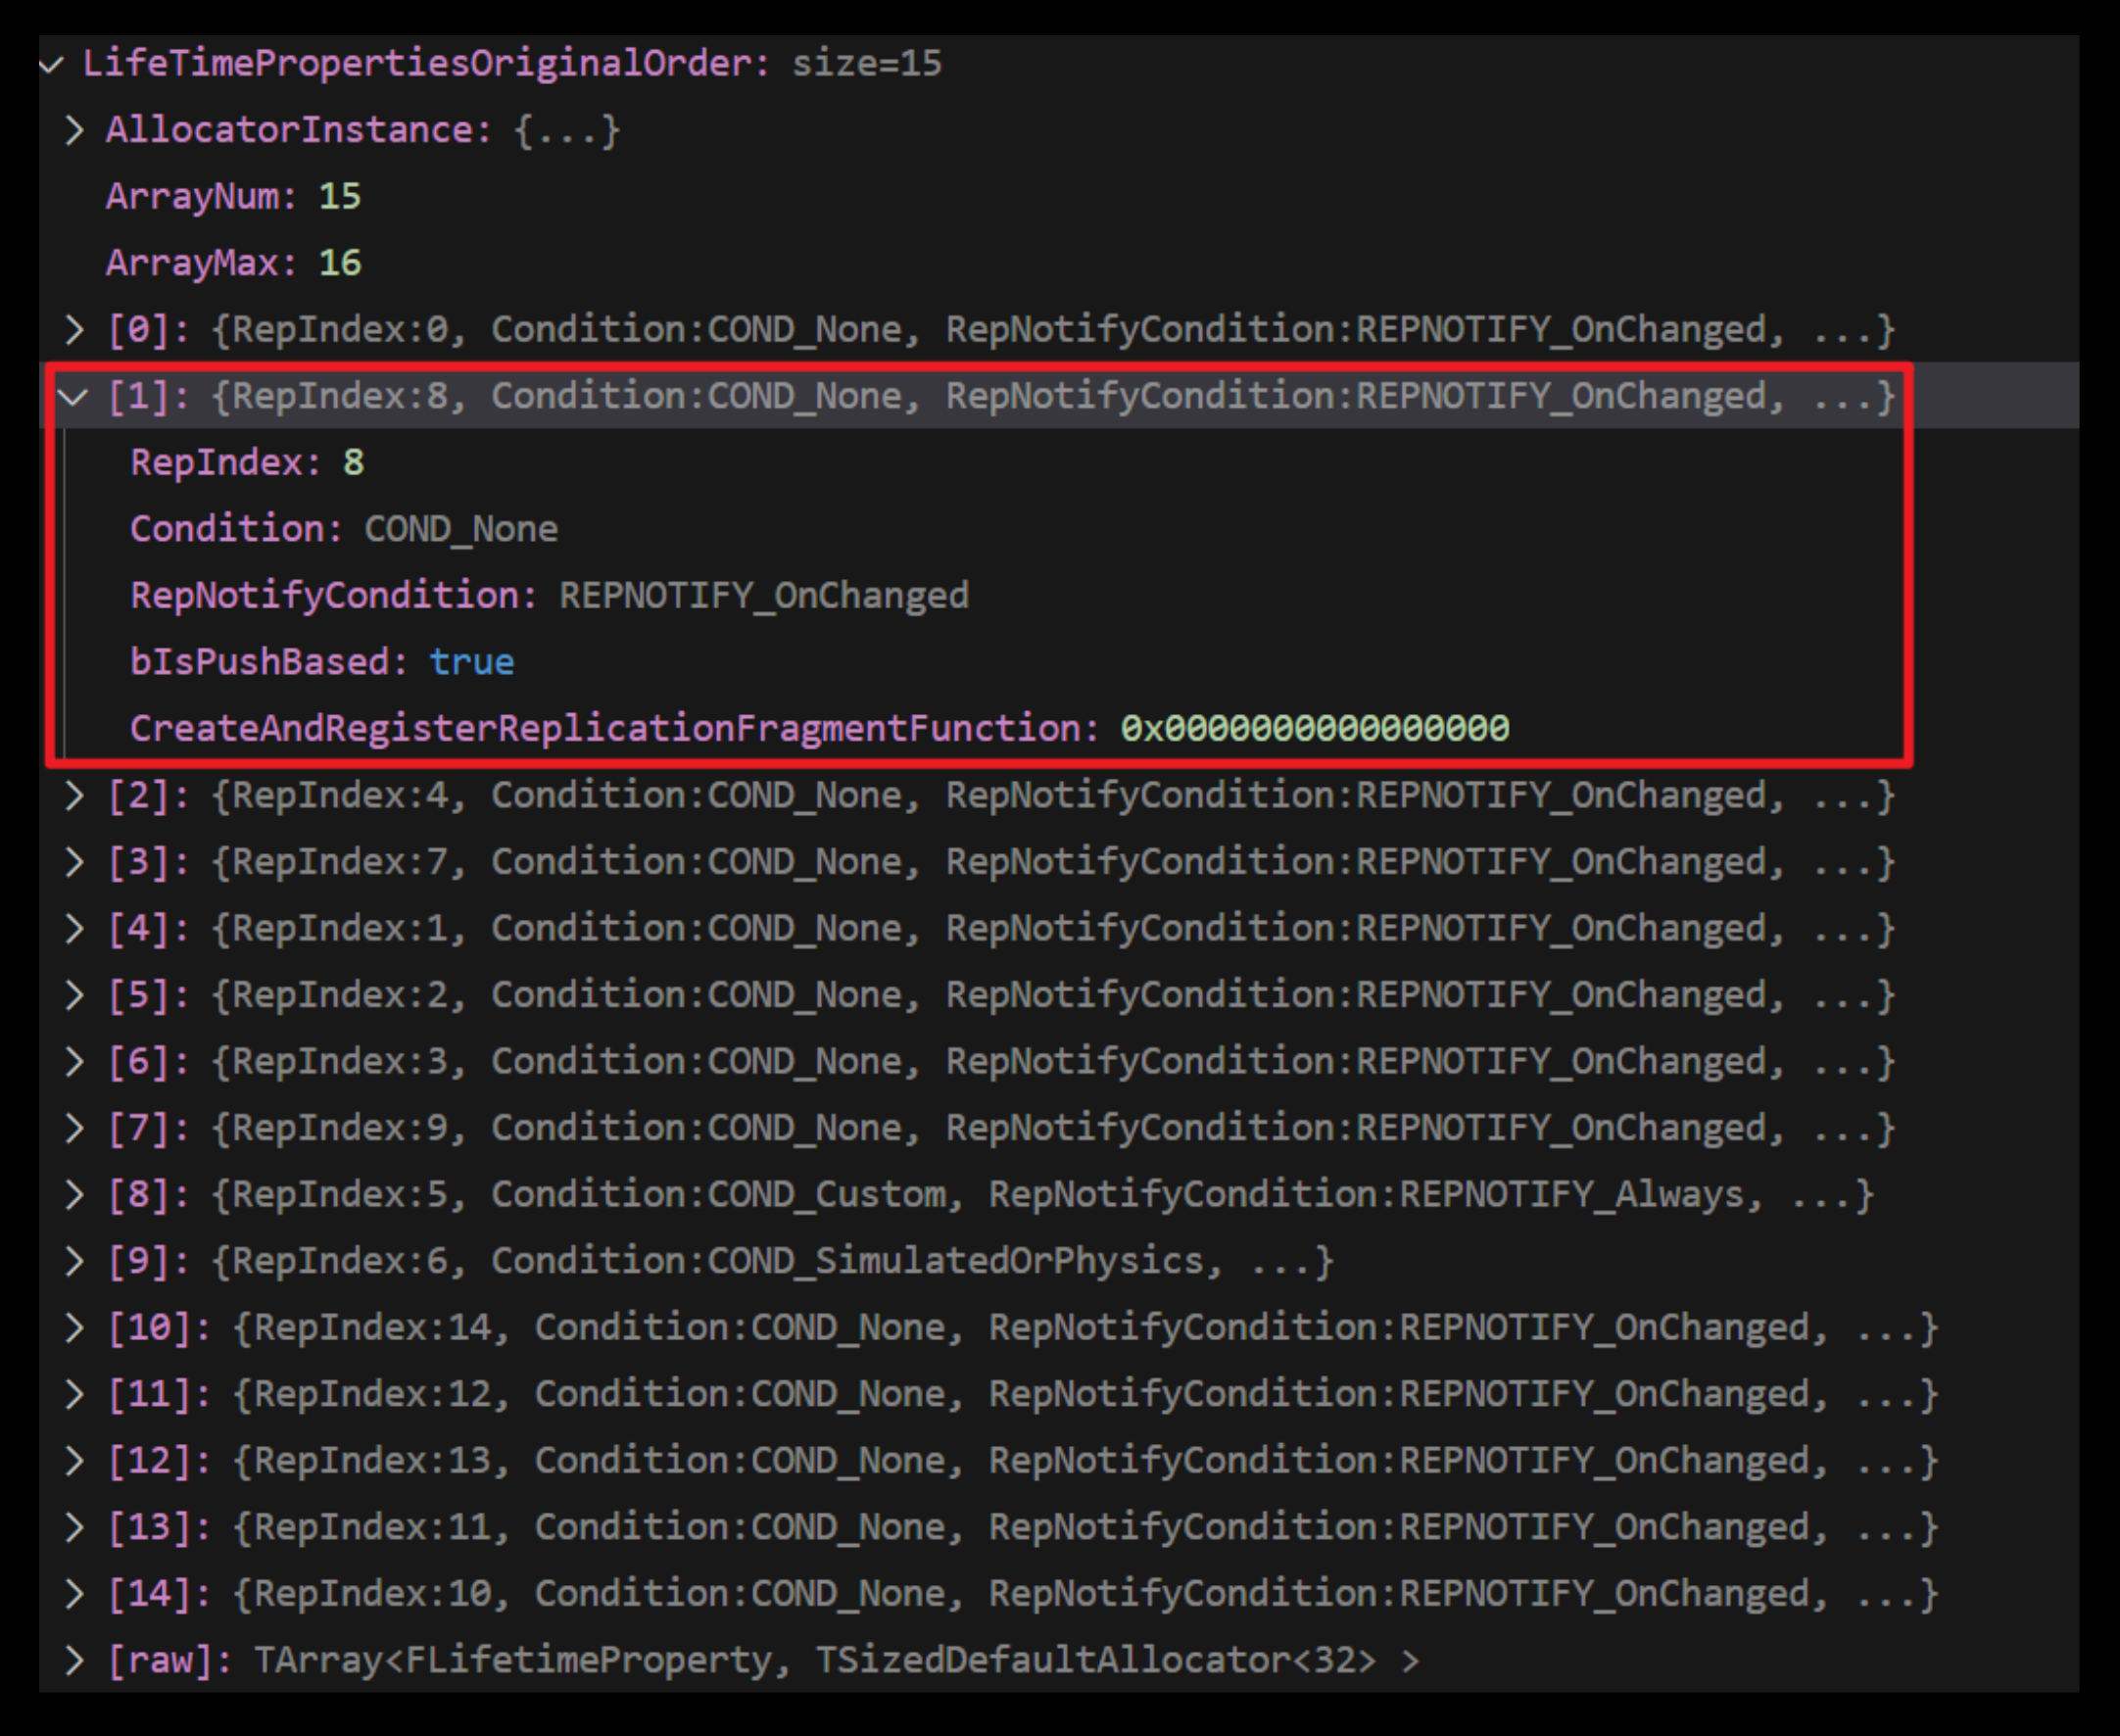This screenshot has width=2120, height=1736.
Task: Select the ArrayNum value 15
Action: (340, 197)
